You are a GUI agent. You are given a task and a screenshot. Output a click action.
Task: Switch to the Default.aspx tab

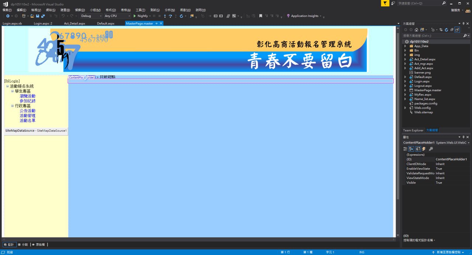point(105,23)
